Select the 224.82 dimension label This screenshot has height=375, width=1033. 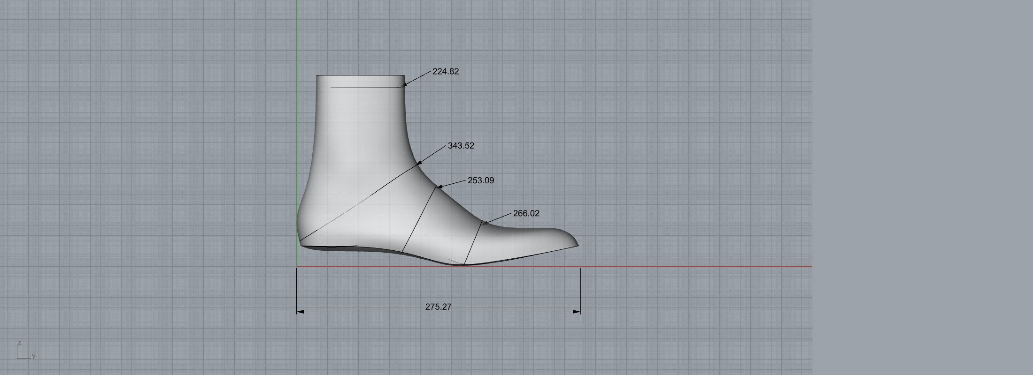pyautogui.click(x=445, y=71)
